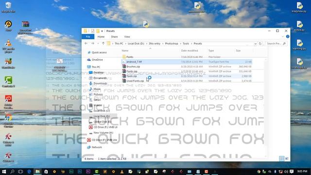Open Explorer help question icon
Screen dimensions: 311x175
(288, 36)
